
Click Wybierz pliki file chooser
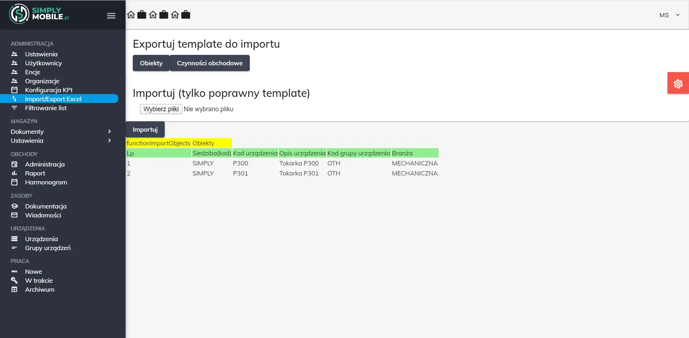coord(161,109)
